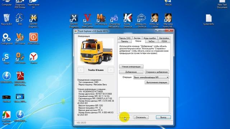Click the Trucks & buses label
This screenshot has width=230, height=129.
[x=96, y=70]
